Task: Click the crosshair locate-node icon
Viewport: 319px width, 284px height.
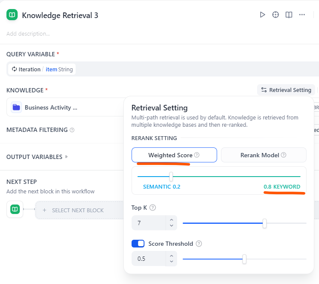Action: pyautogui.click(x=276, y=15)
